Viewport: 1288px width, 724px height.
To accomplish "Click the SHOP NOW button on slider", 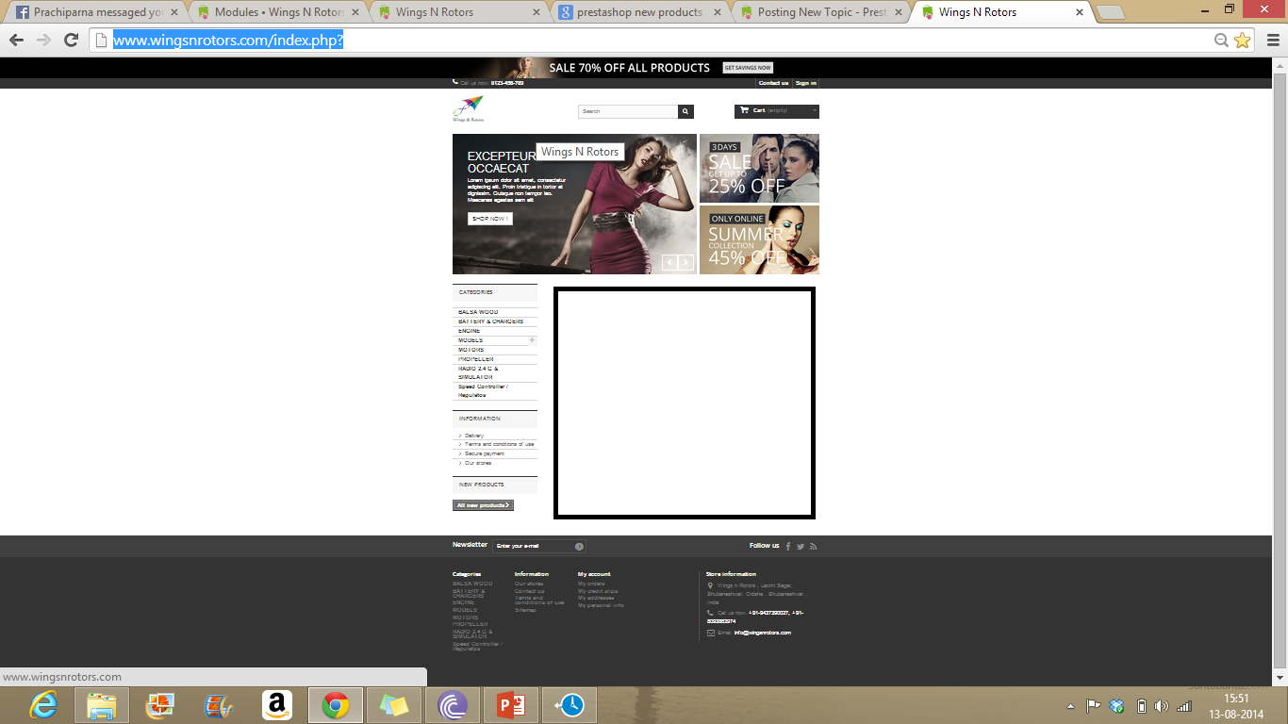I will click(x=490, y=219).
